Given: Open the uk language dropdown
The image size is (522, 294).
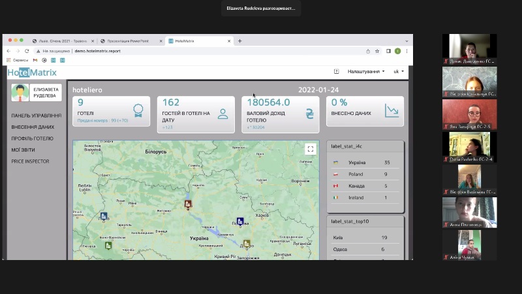Looking at the screenshot, I should click(398, 71).
